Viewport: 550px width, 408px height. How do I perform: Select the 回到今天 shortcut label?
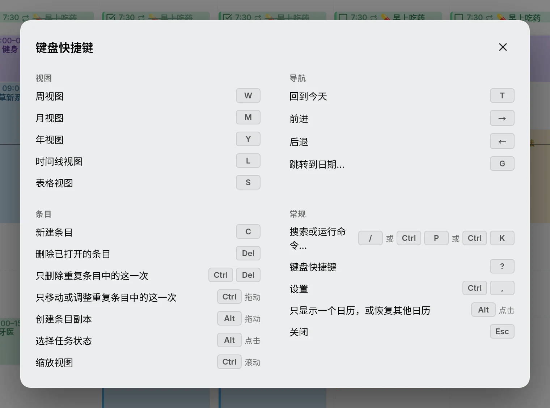308,97
